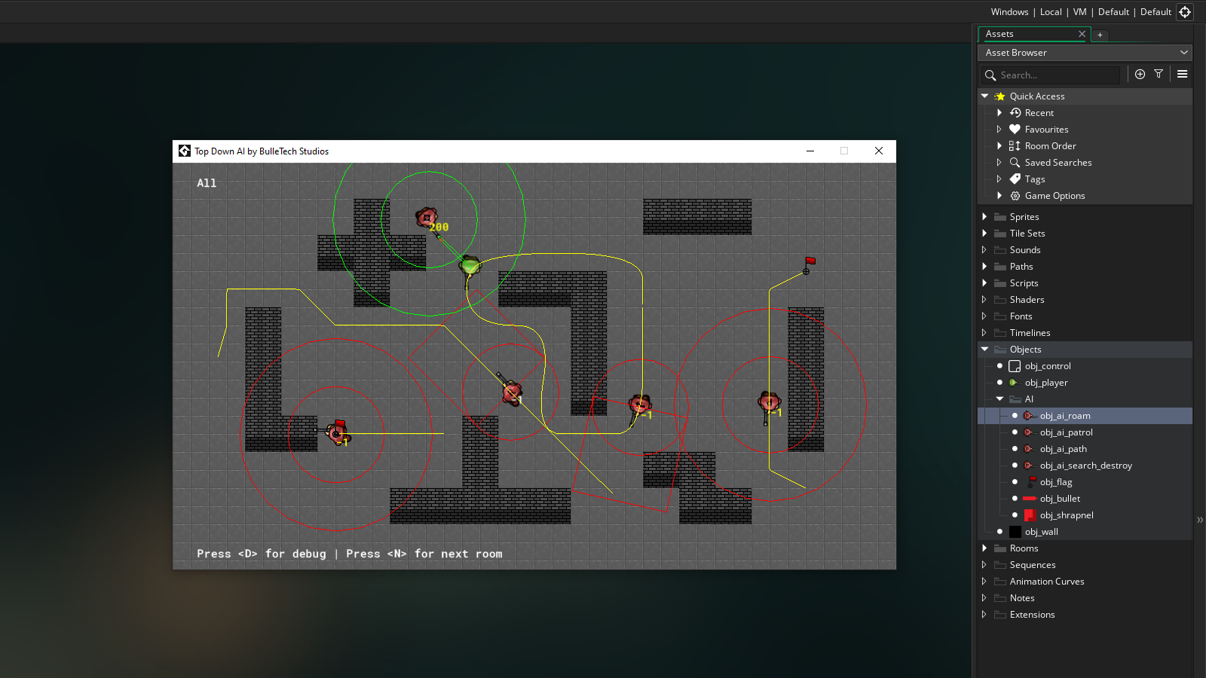Click the obj_control object icon

click(1015, 366)
